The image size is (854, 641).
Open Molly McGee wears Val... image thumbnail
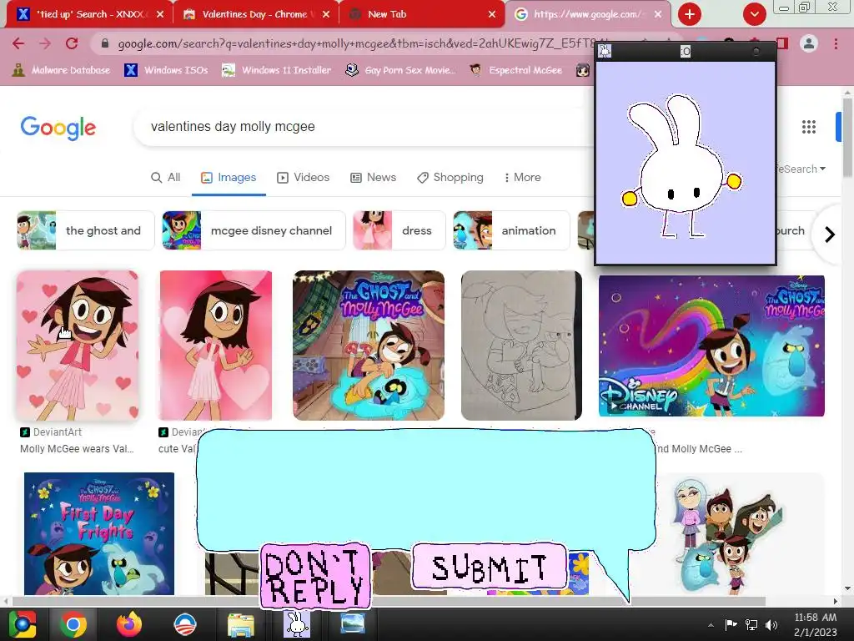click(x=78, y=346)
